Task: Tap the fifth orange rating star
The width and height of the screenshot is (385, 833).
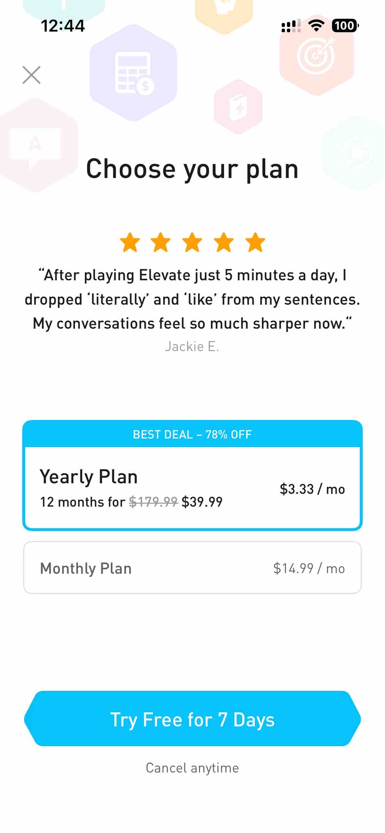Action: coord(255,242)
